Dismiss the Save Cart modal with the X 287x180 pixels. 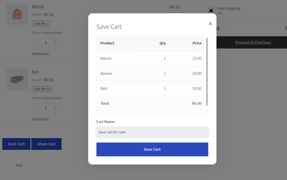(210, 23)
